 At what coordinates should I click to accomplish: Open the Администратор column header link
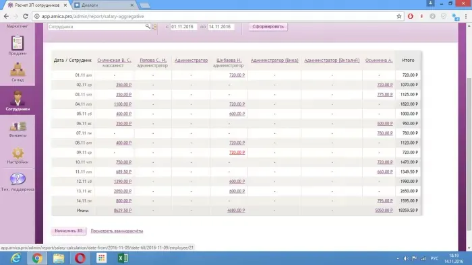[191, 61]
